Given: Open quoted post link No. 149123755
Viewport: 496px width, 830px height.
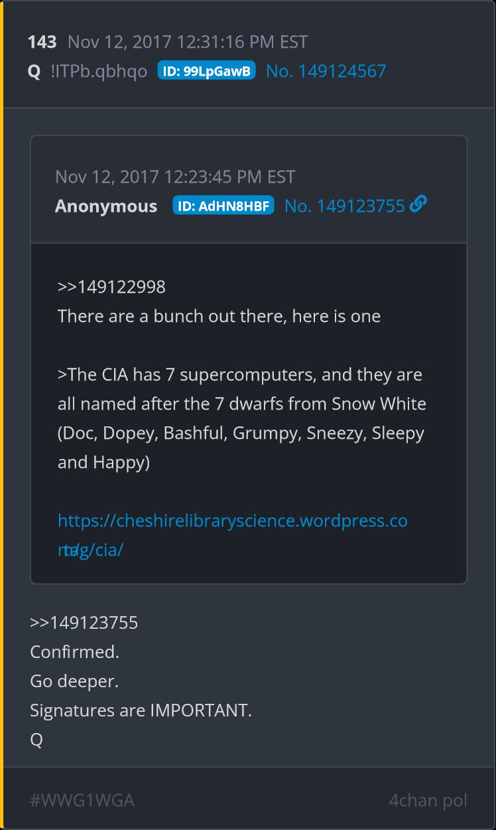Looking at the screenshot, I should [344, 206].
